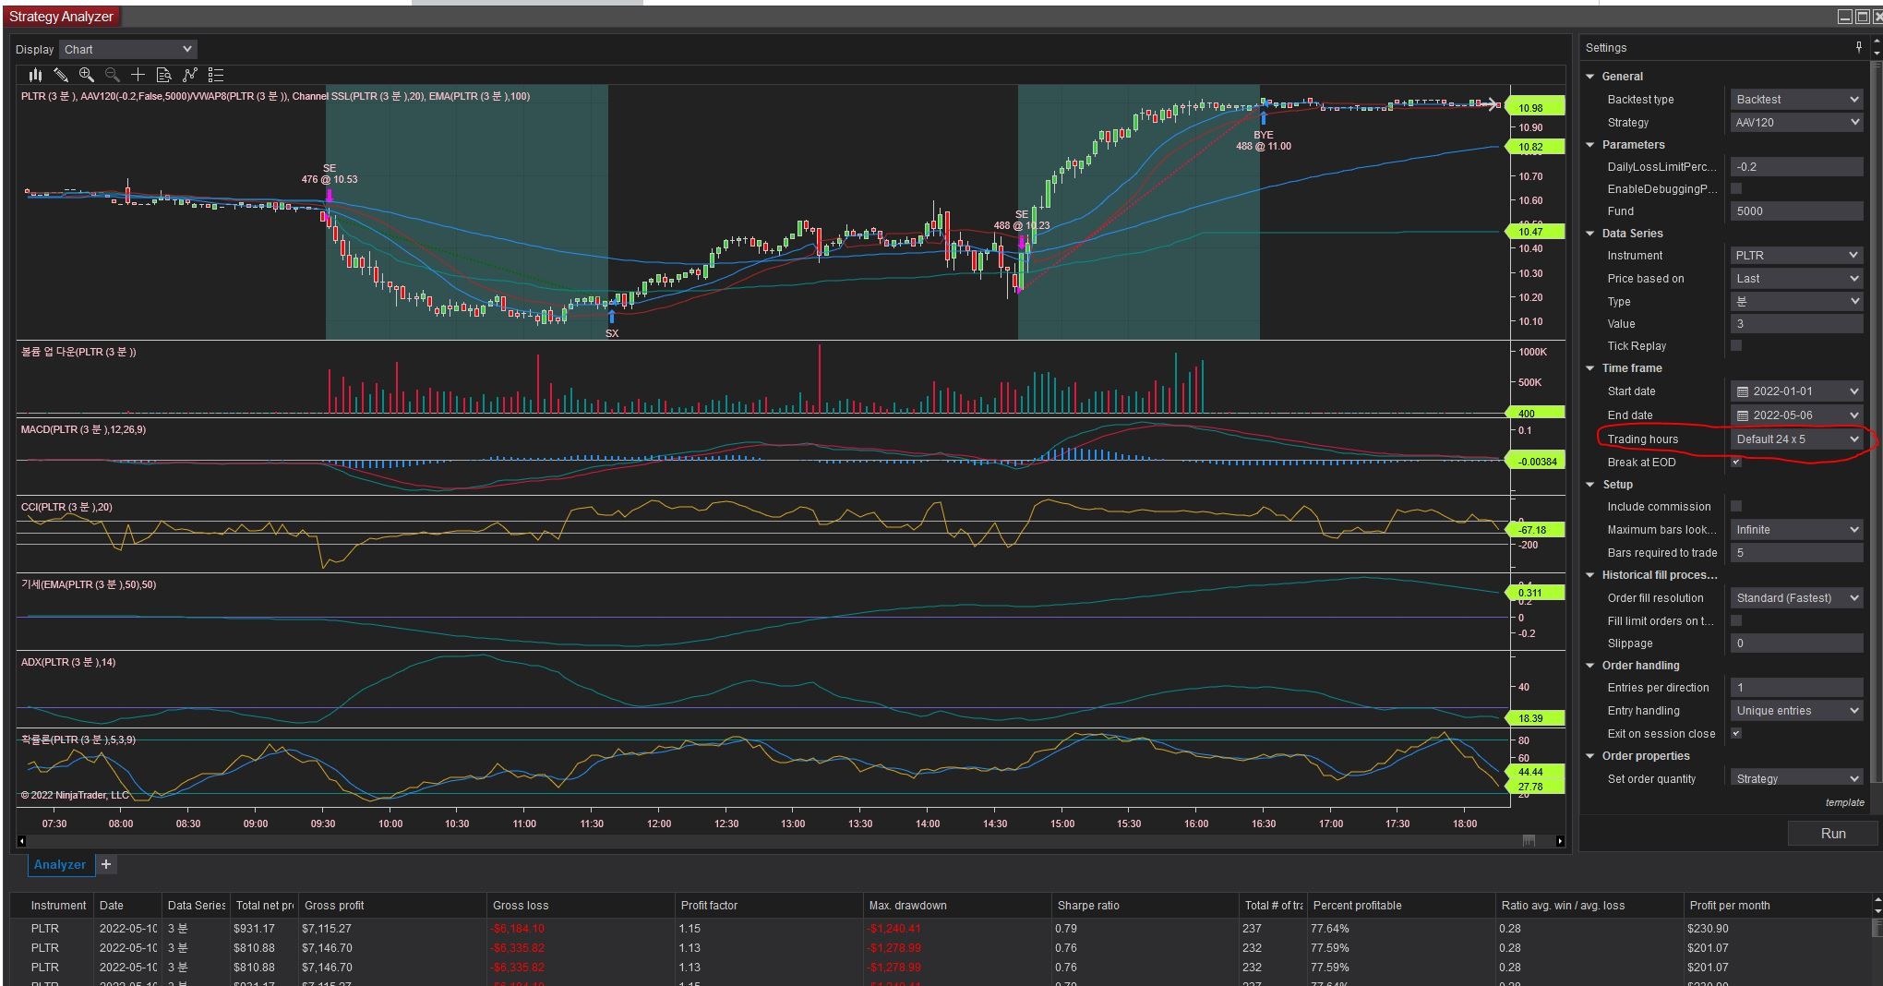Click the BYE 488 @ 11.00 marker
The height and width of the screenshot is (986, 1883).
coord(1264,131)
